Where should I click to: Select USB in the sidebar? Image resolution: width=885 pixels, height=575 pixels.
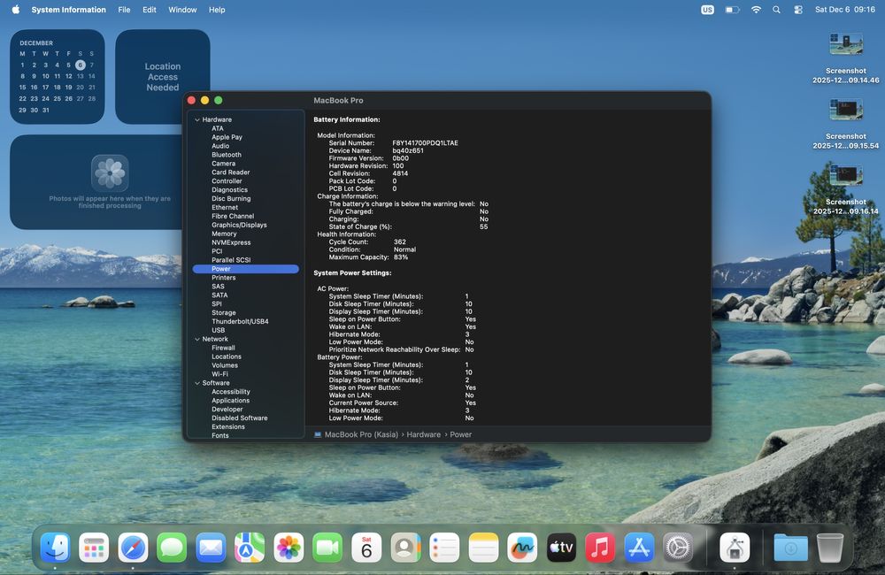pyautogui.click(x=218, y=330)
